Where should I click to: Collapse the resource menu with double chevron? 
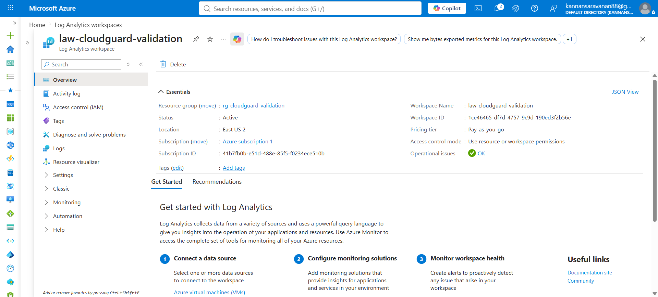pyautogui.click(x=141, y=64)
